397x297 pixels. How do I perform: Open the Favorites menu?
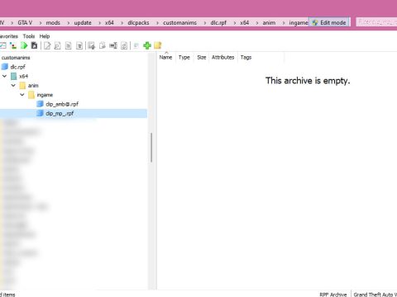tap(9, 36)
